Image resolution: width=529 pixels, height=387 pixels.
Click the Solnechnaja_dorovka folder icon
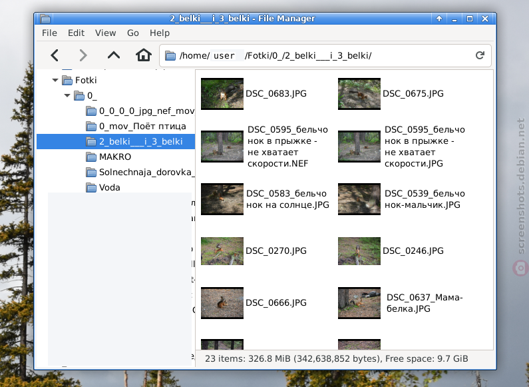[91, 173]
